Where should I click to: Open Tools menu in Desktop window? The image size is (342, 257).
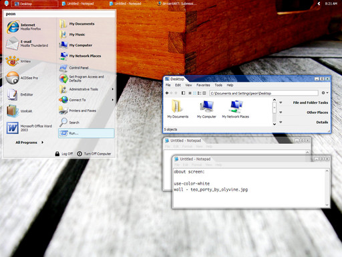[218, 85]
